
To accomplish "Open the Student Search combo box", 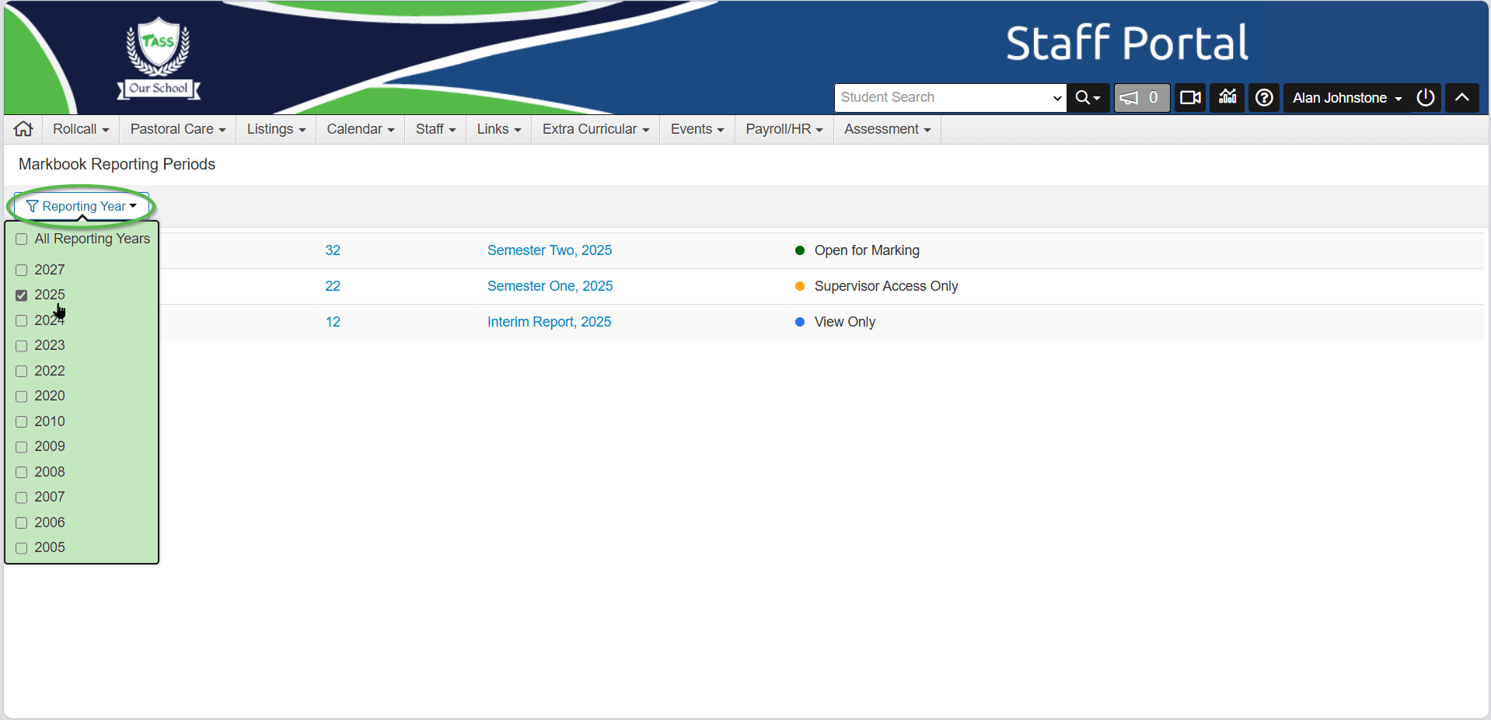I will point(949,98).
